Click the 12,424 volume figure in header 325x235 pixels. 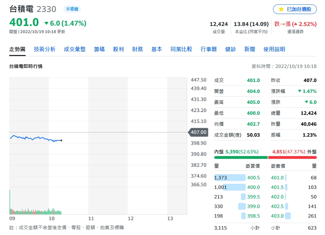click(219, 24)
